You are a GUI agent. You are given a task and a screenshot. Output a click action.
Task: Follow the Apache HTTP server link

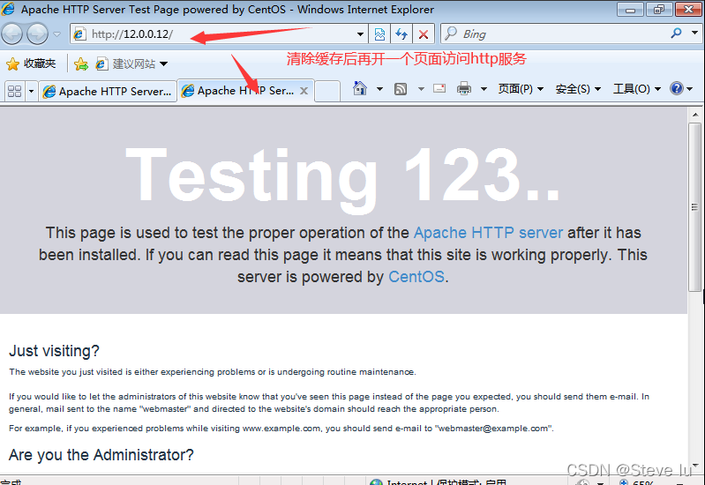[x=488, y=233]
